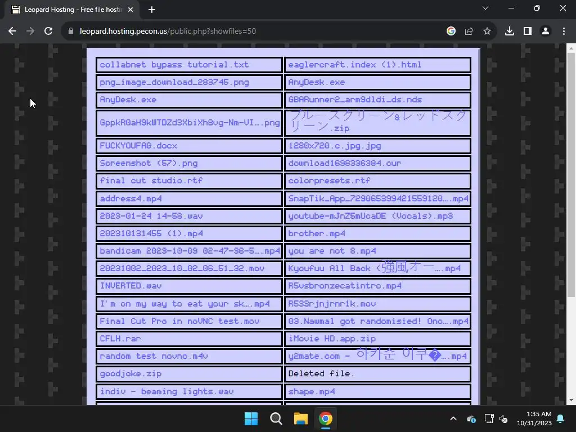
Task: Open Chrome three-dot menu
Action: [x=564, y=31]
